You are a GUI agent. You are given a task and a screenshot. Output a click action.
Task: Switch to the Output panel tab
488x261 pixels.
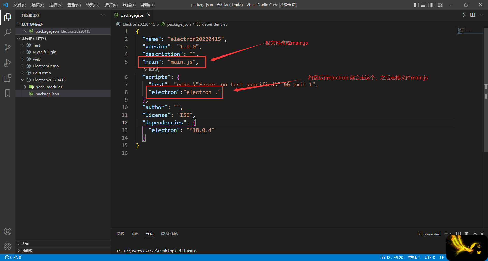pyautogui.click(x=135, y=234)
